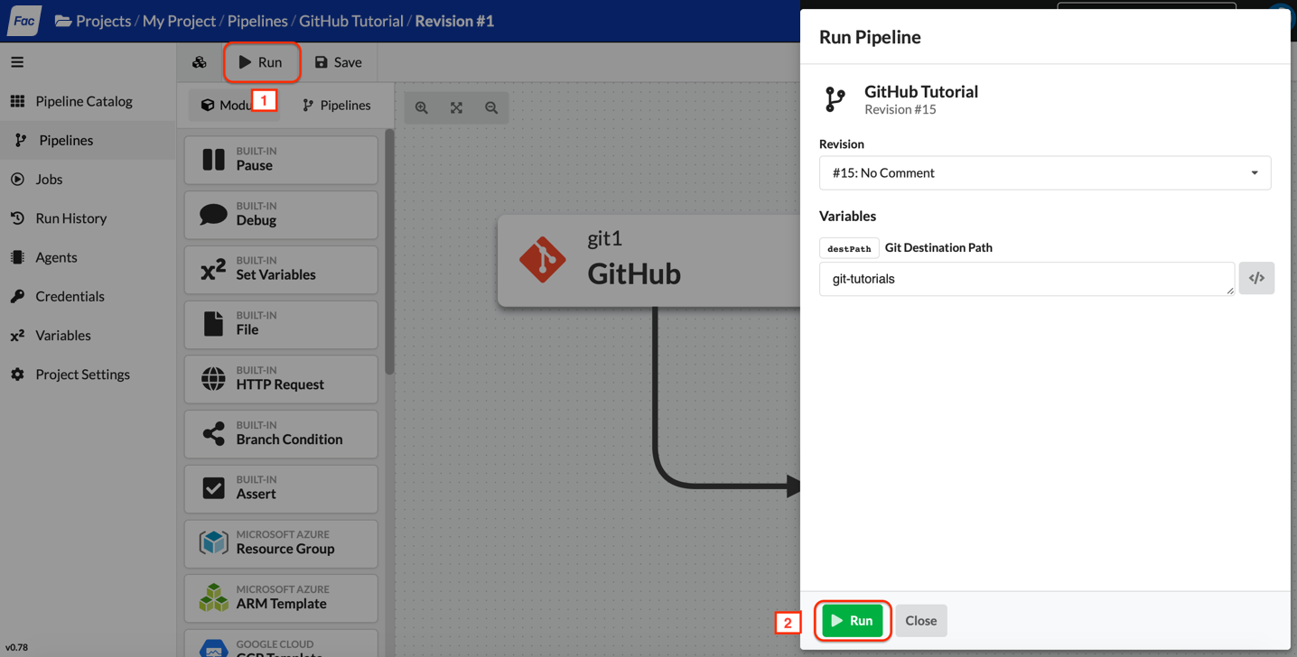Select the HTTP Request built-in module
Viewport: 1297px width, 657px height.
[281, 379]
